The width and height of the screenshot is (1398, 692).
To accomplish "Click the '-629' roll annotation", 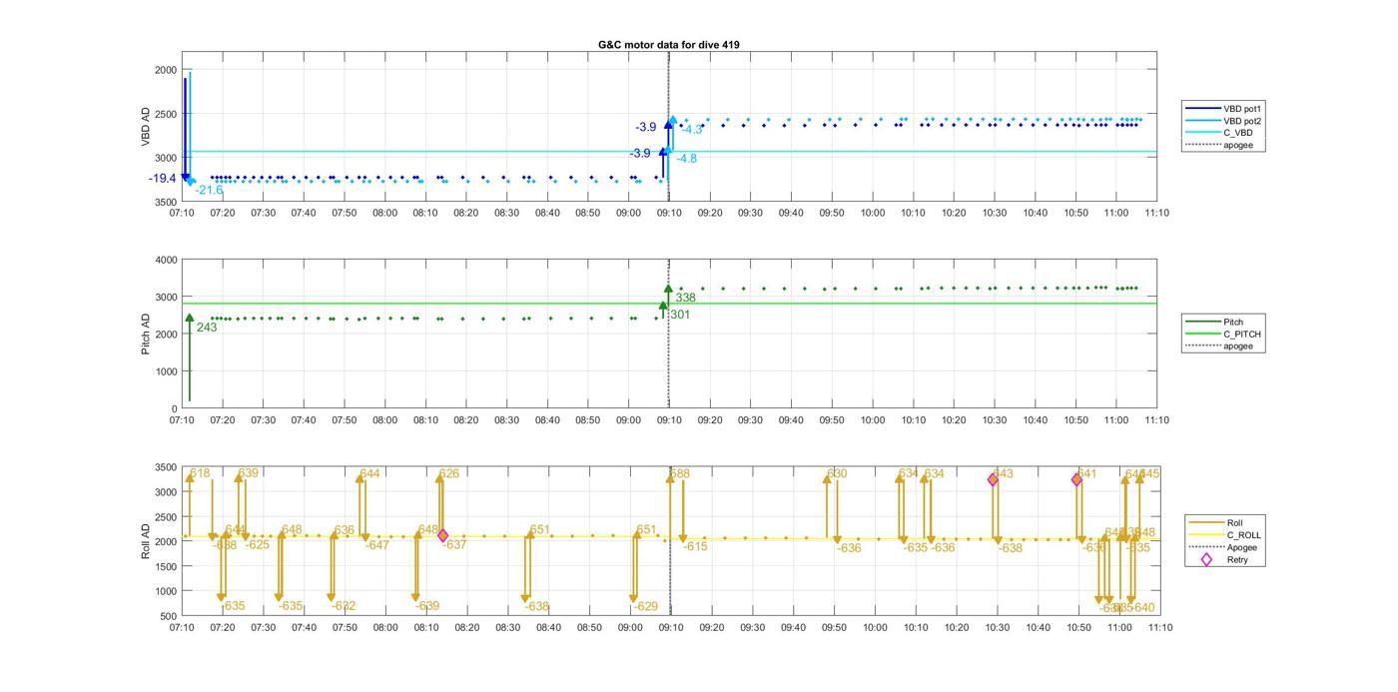I will point(646,606).
